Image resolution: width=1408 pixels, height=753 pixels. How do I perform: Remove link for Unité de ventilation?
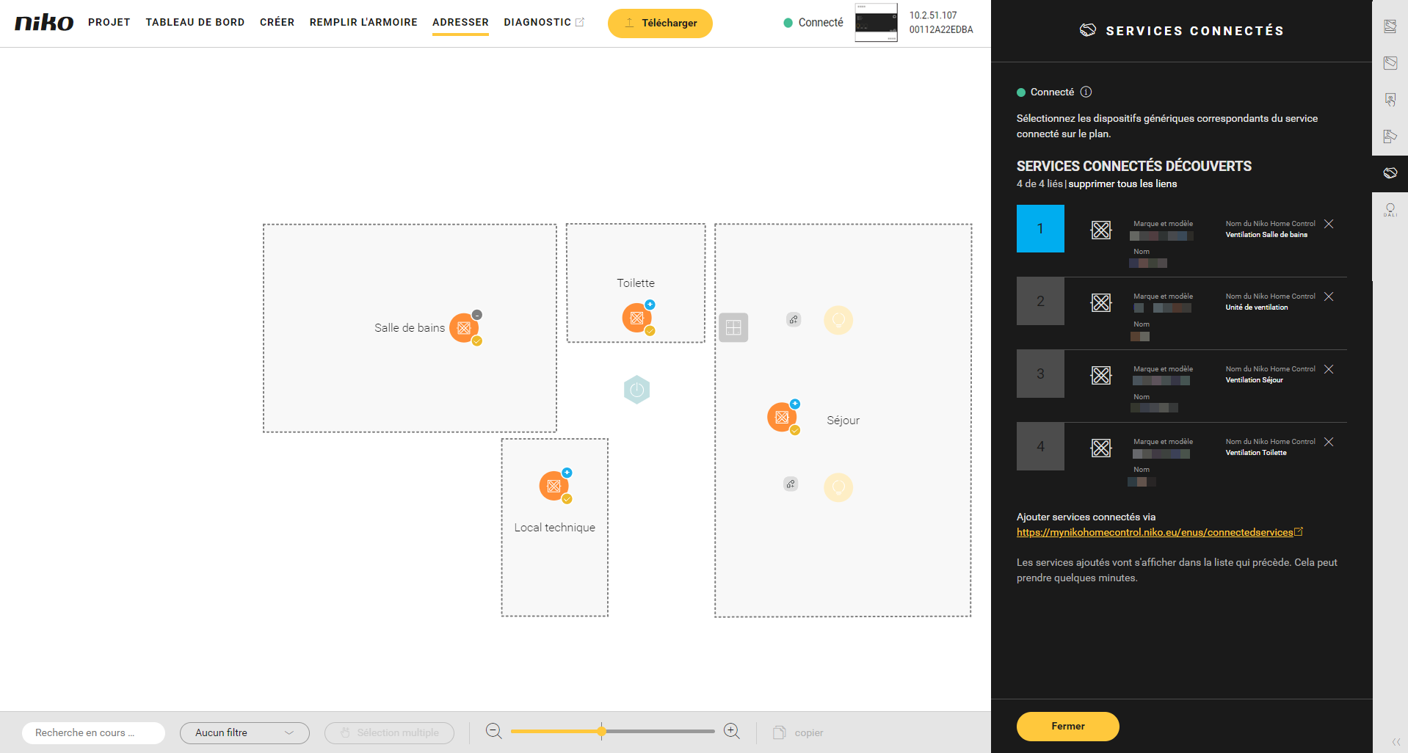point(1329,297)
